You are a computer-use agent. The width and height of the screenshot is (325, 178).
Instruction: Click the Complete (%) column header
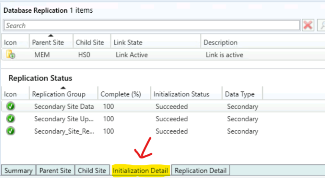click(120, 94)
